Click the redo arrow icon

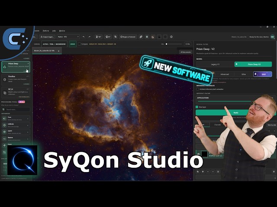tap(90, 37)
